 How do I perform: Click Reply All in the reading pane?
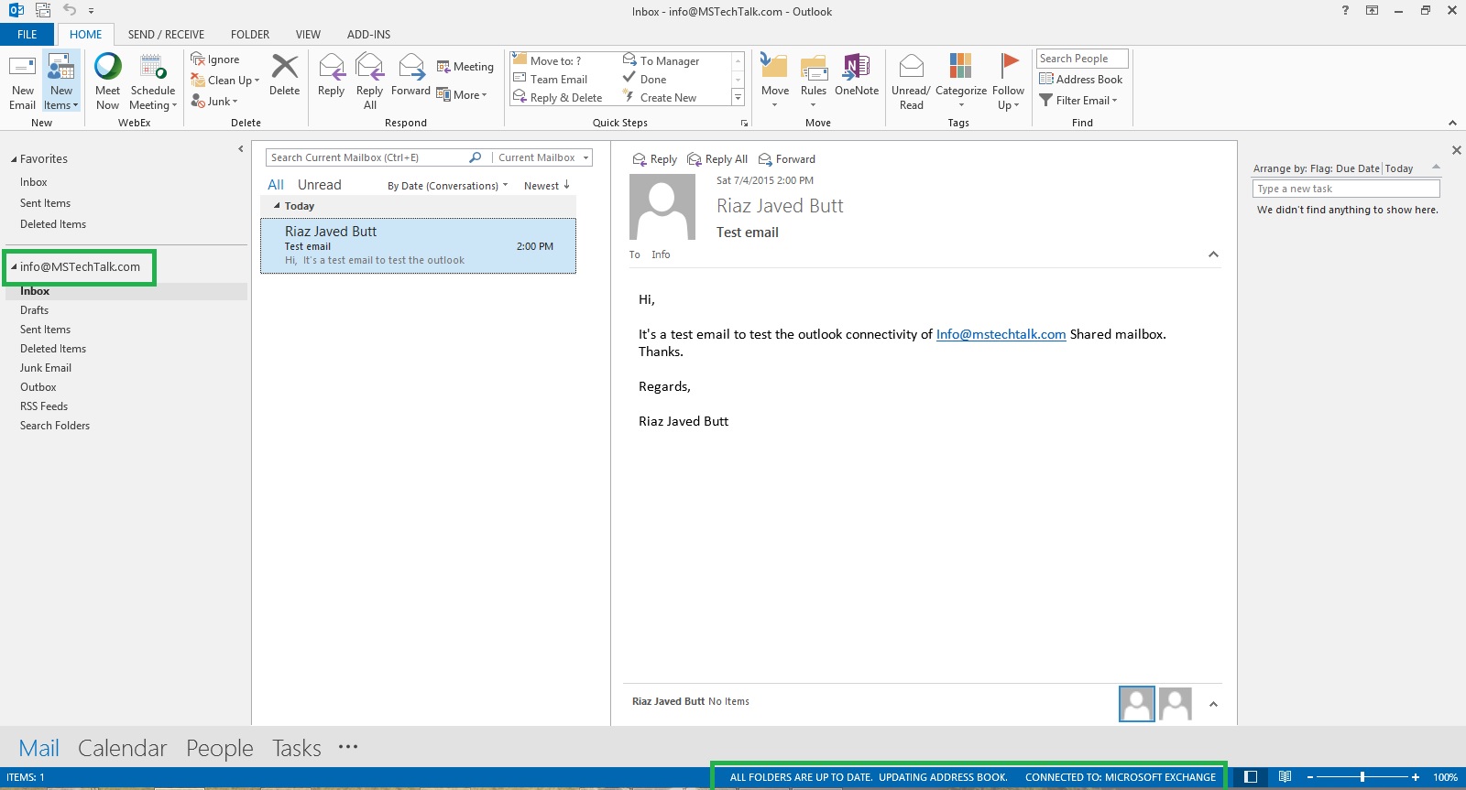click(x=718, y=159)
